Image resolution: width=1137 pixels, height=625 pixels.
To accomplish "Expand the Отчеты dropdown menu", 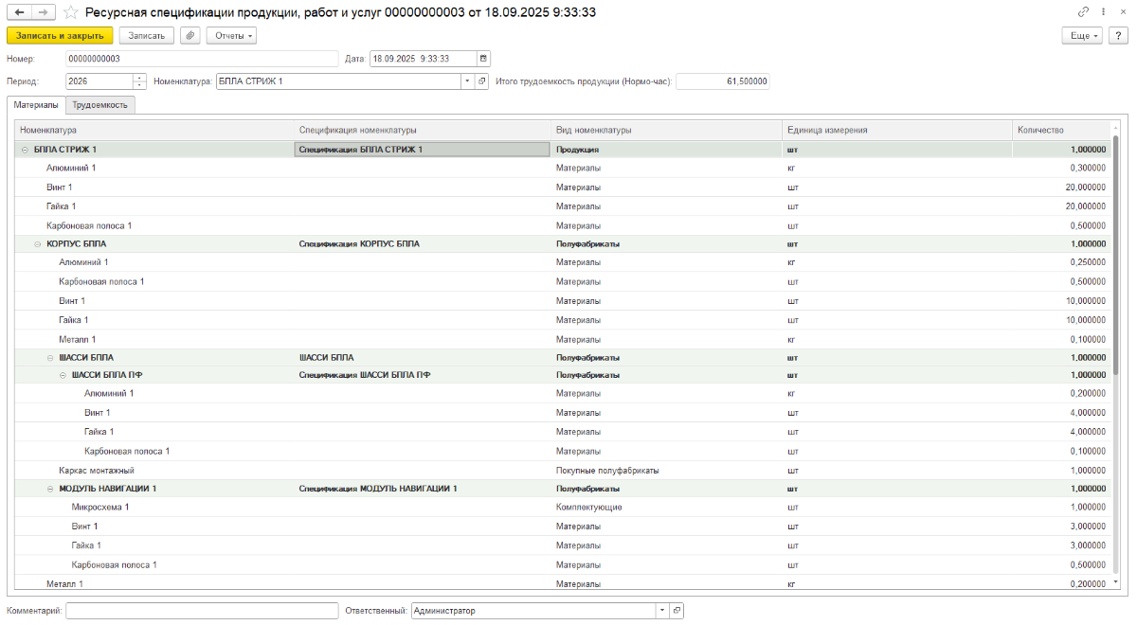I will point(231,35).
